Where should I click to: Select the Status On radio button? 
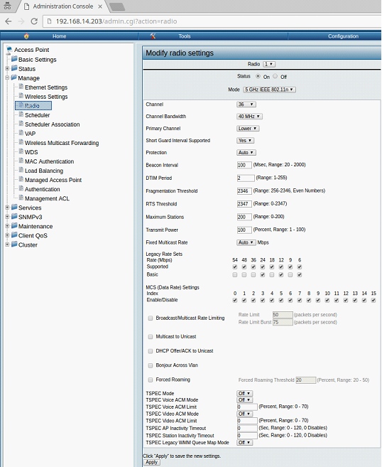coord(258,76)
